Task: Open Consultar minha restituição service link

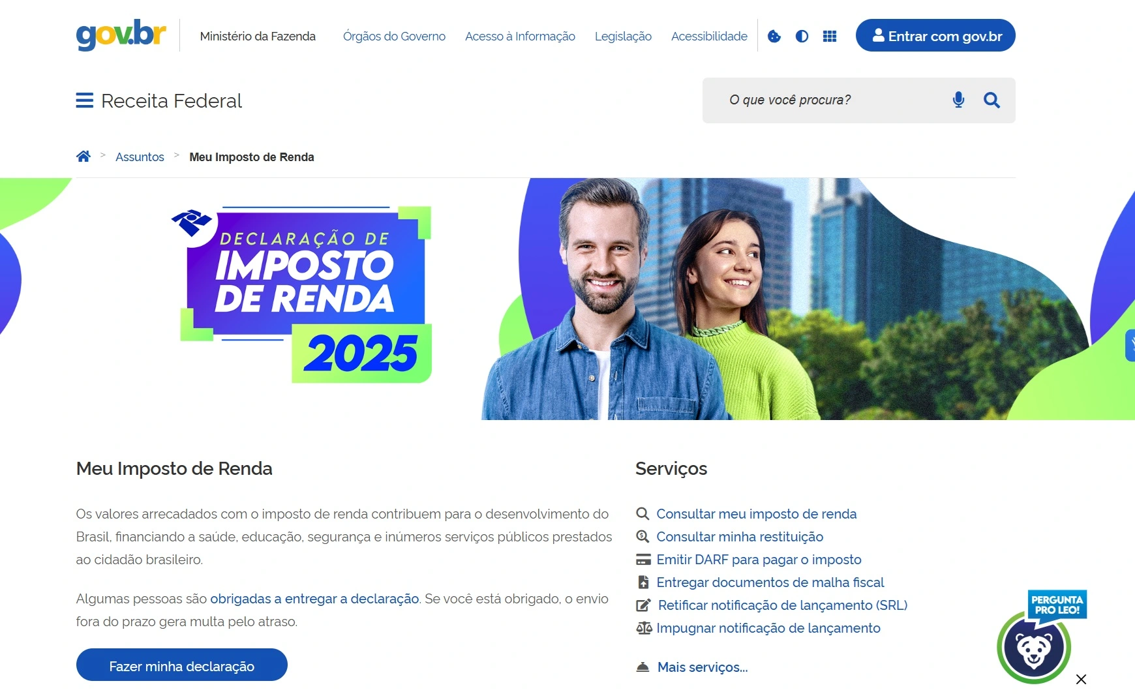Action: point(739,537)
